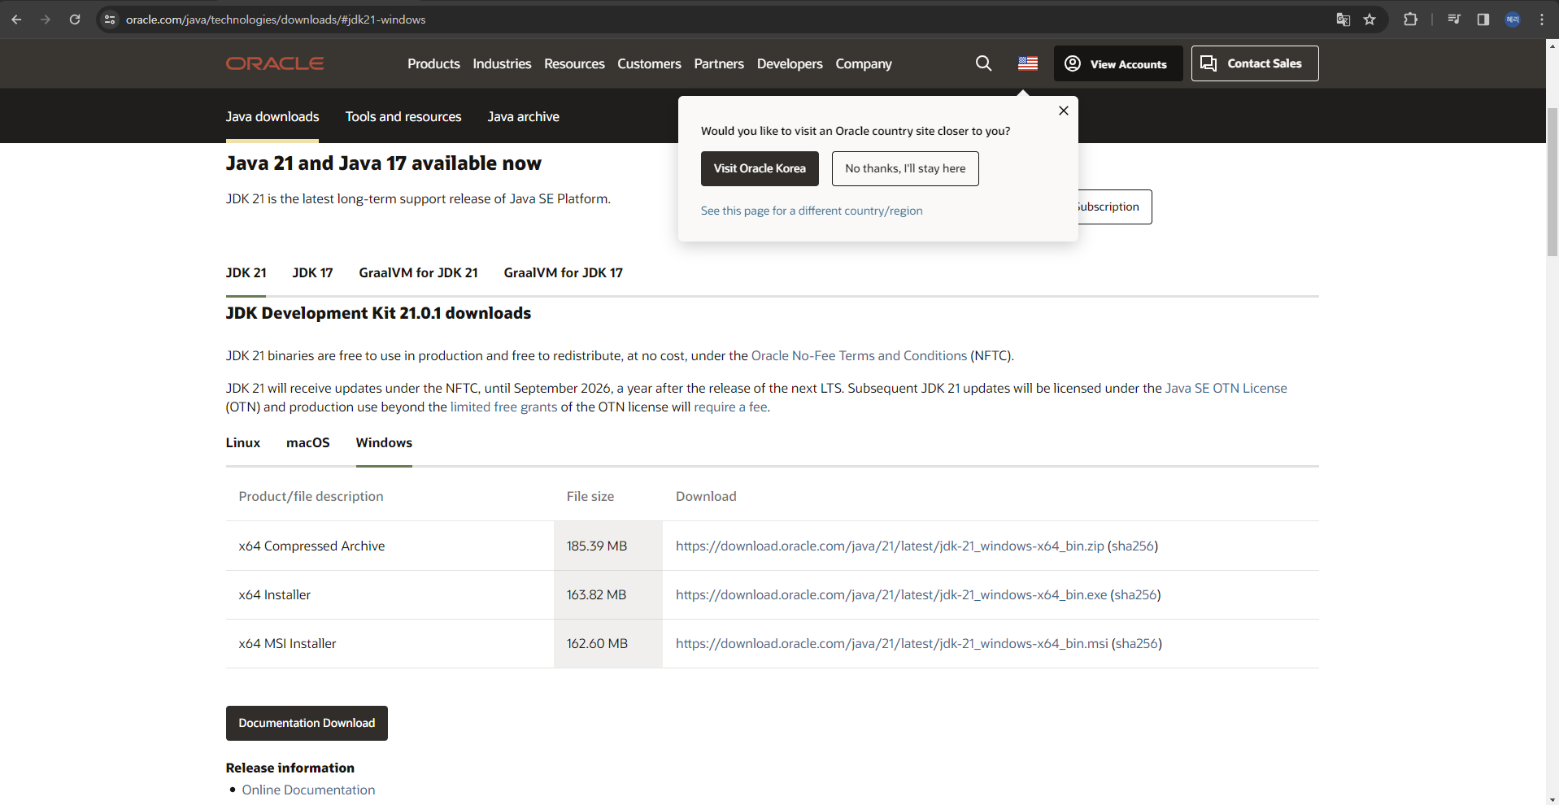View site information icon in address bar
This screenshot has height=805, width=1559.
click(110, 20)
